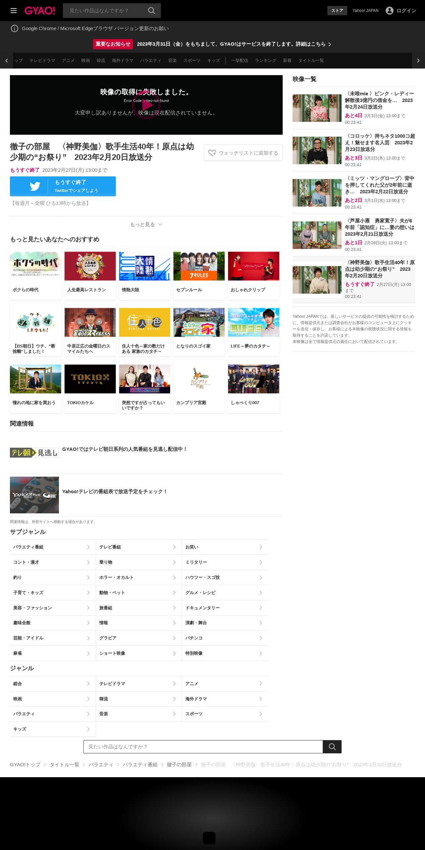The image size is (425, 850).
Task: Open the バラエティ番組 subgenre chevron row
Action: click(x=53, y=547)
